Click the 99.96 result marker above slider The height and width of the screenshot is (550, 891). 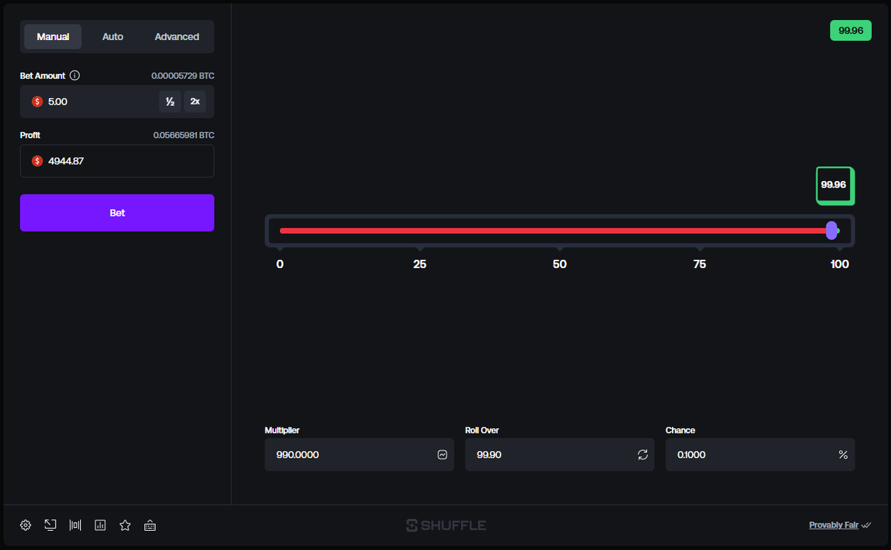click(x=835, y=185)
